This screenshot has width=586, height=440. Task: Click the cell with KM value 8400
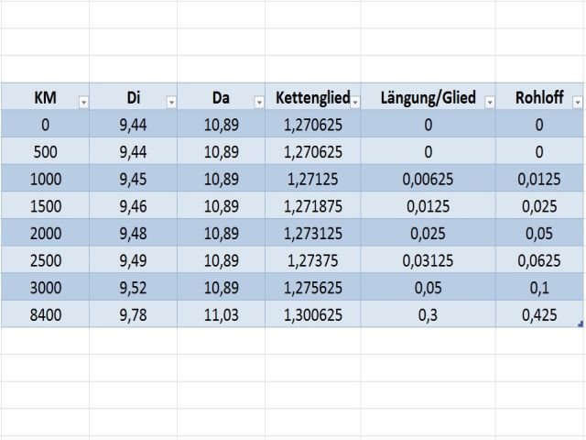(45, 314)
